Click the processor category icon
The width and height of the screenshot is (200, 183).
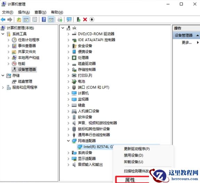74,58
